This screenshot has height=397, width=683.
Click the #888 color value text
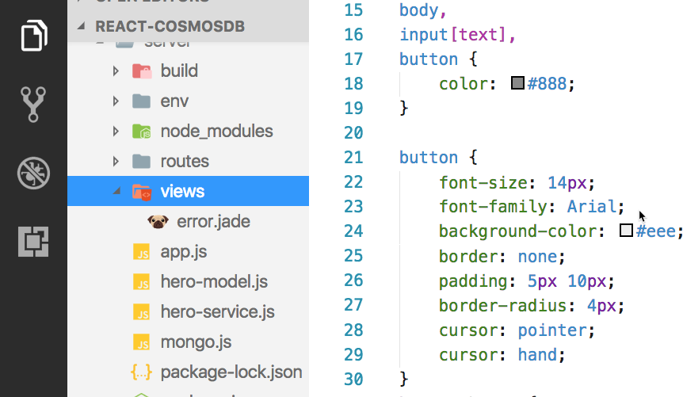[x=547, y=84]
